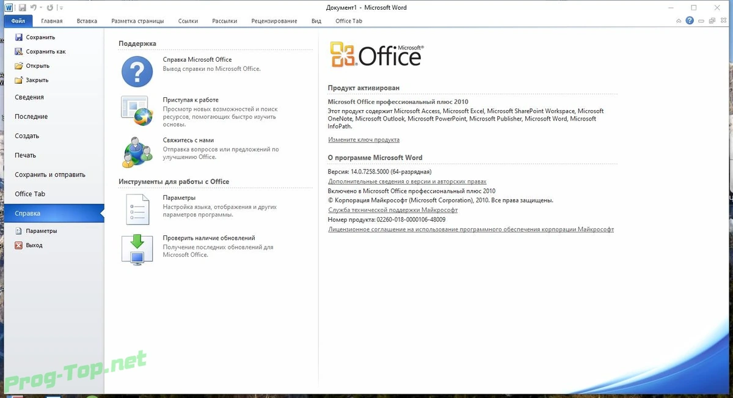Open the Вид tab
The height and width of the screenshot is (398, 733).
click(x=316, y=21)
